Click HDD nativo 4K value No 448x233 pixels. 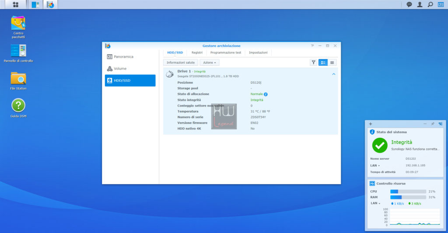pyautogui.click(x=252, y=128)
